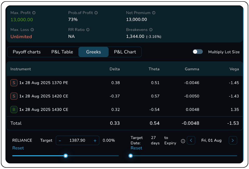Image resolution: width=249 pixels, height=169 pixels.
Task: Increase target price with plus button
Action: coord(95,141)
